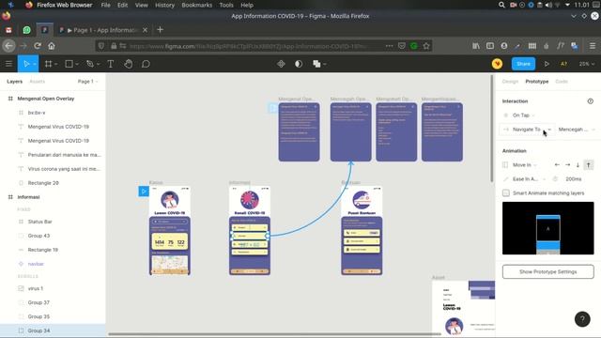Open the Edit menu
601x338 pixels.
pyautogui.click(x=123, y=5)
